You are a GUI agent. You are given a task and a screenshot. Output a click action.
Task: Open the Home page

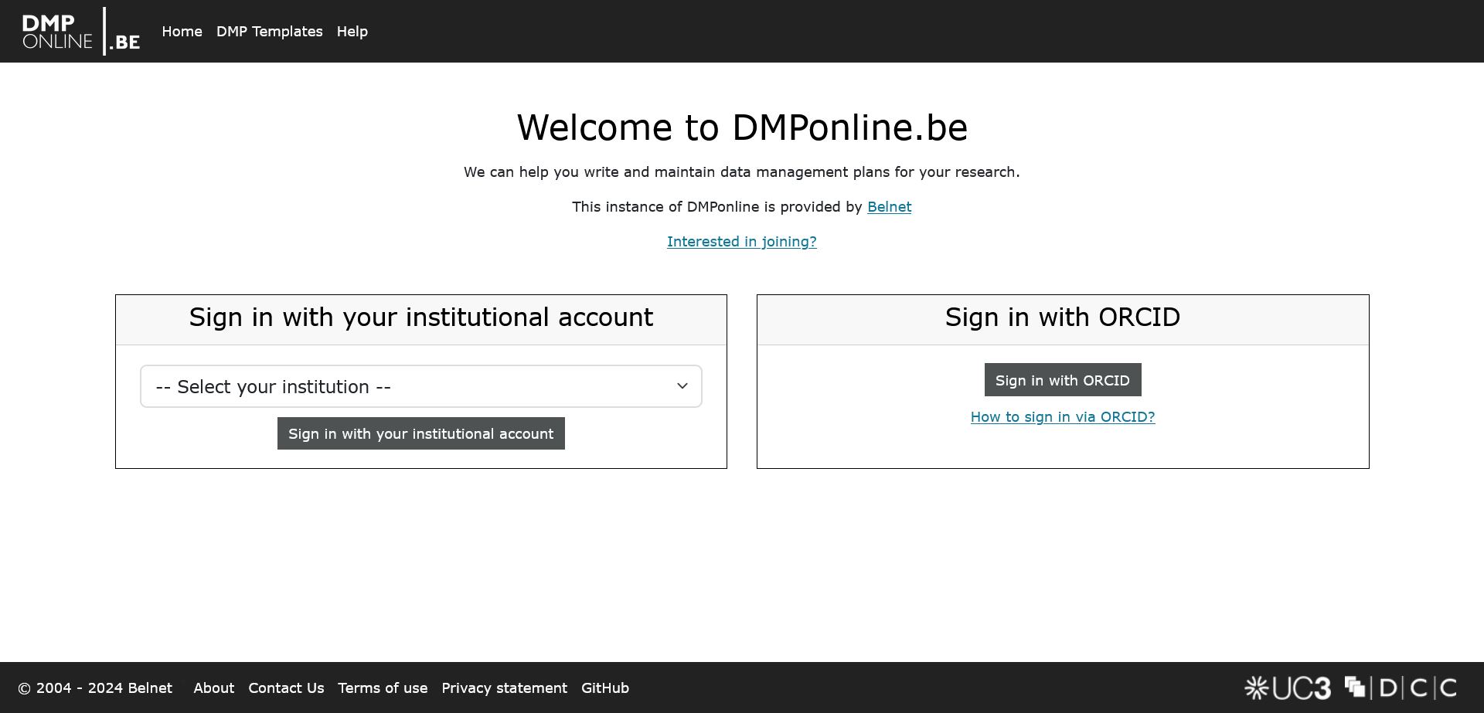182,32
